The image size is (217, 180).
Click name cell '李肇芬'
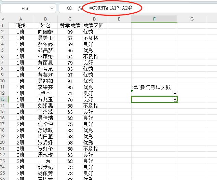point(45,87)
